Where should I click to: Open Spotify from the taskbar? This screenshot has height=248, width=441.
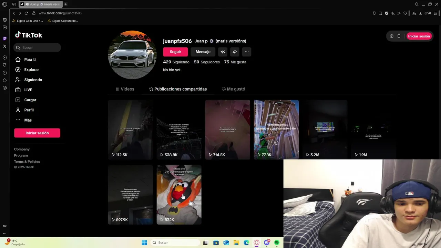click(x=277, y=242)
